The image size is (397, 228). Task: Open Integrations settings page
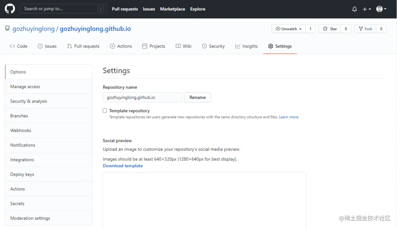coord(49,160)
